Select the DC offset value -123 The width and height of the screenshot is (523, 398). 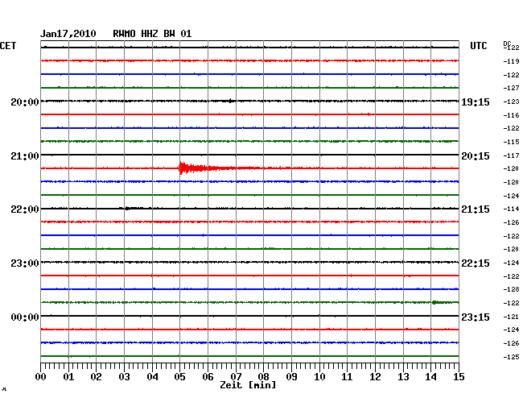coord(511,102)
